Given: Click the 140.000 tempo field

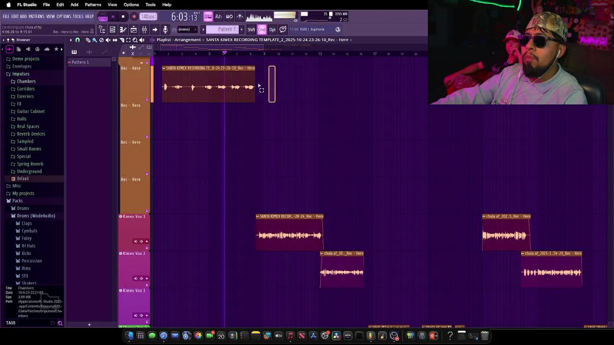Looking at the screenshot, I should point(148,17).
